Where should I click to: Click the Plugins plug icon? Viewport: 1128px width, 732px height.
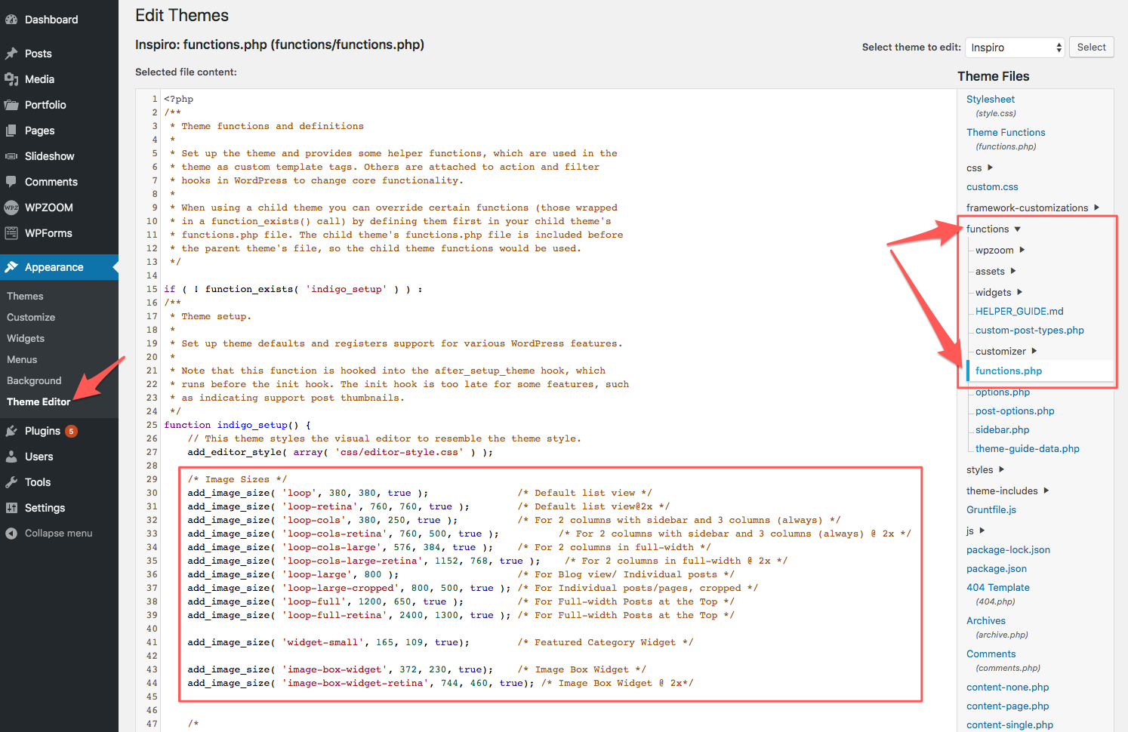pos(11,431)
